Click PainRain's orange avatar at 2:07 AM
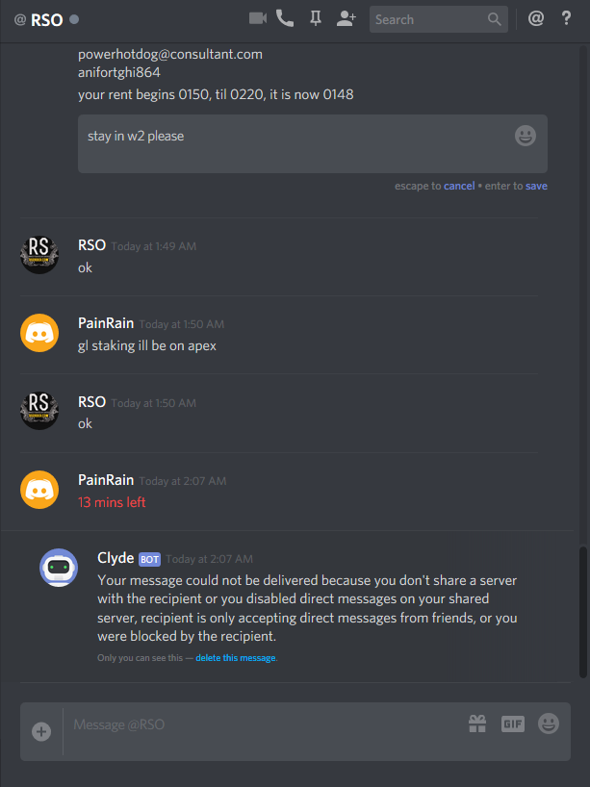 [x=39, y=490]
